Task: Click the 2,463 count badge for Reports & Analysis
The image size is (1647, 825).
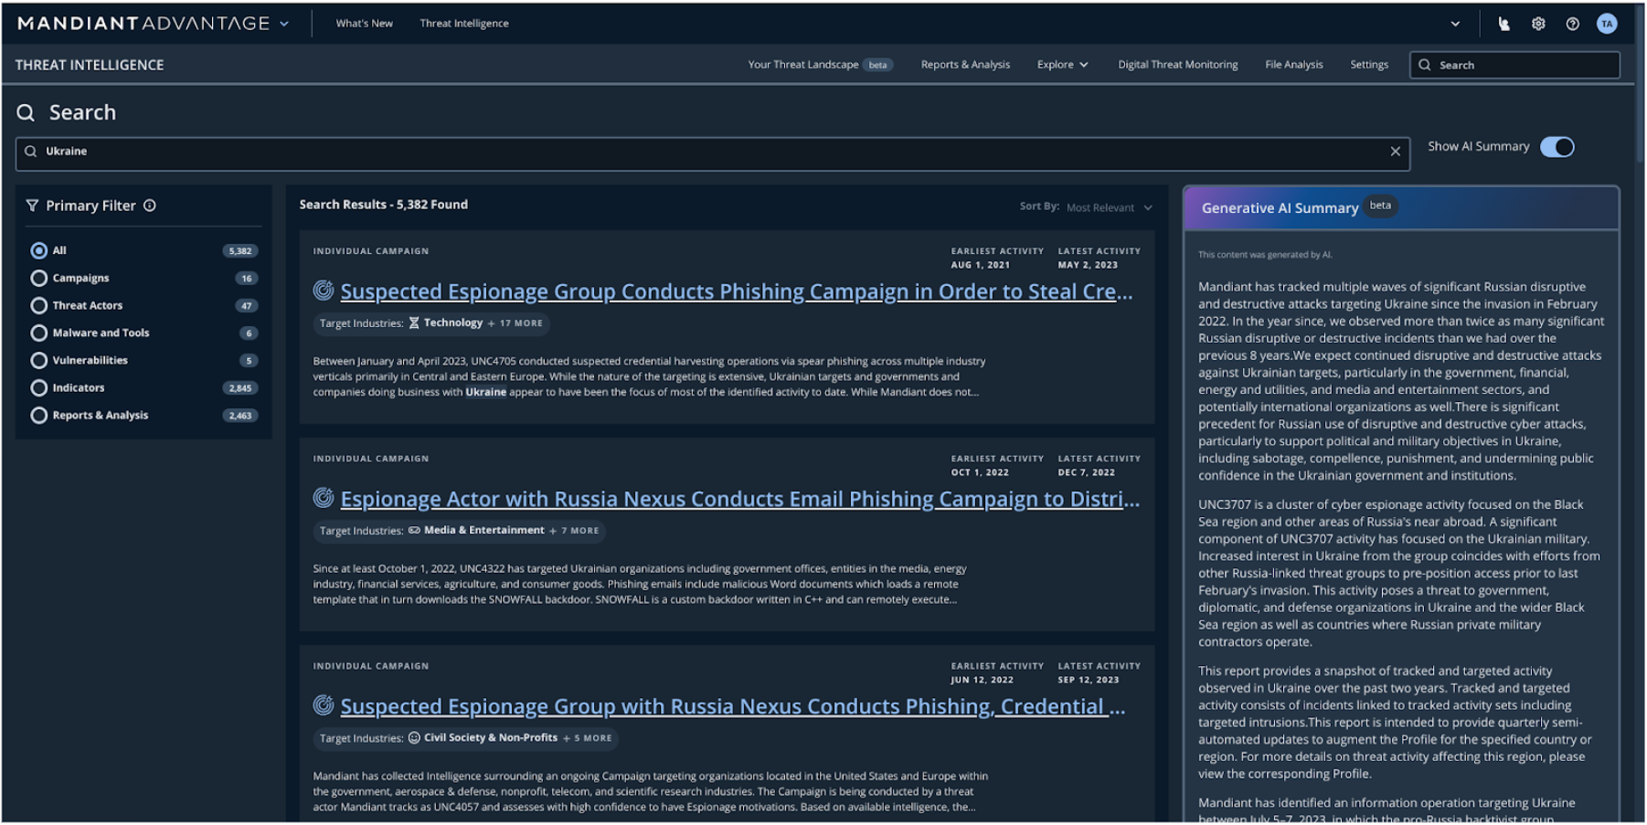Action: coord(240,415)
